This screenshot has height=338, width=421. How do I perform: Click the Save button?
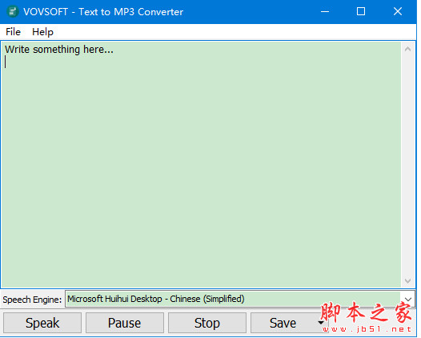[283, 323]
